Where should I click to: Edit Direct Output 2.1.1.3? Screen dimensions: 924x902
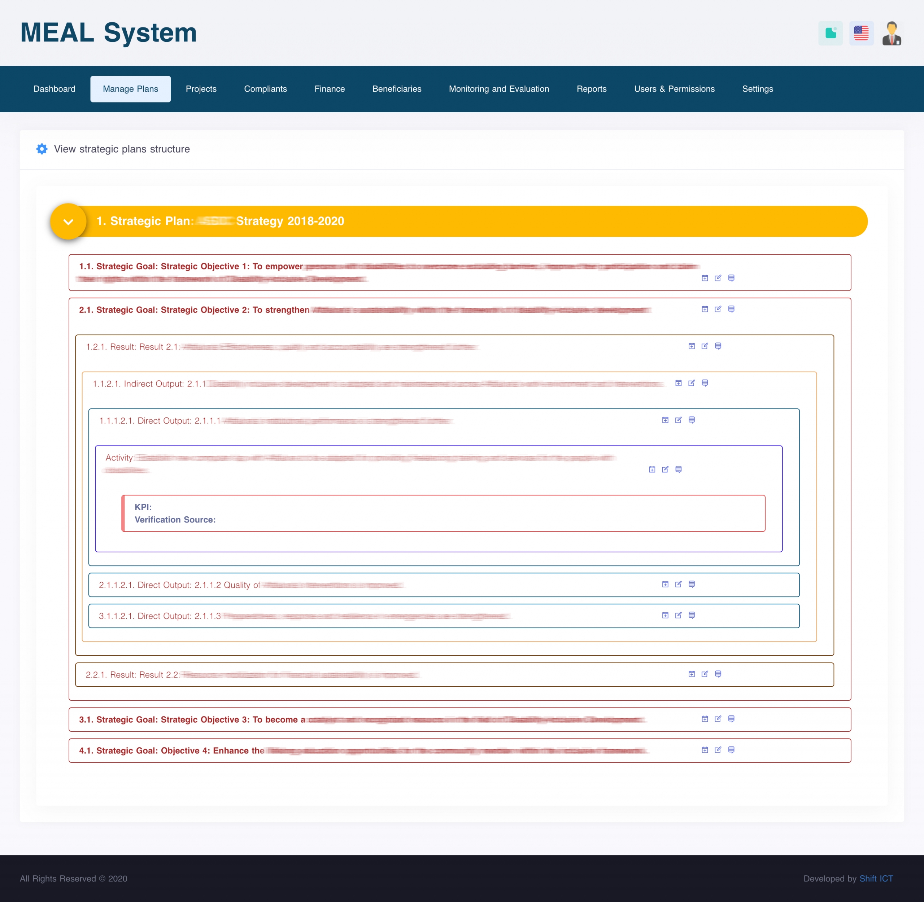click(678, 615)
